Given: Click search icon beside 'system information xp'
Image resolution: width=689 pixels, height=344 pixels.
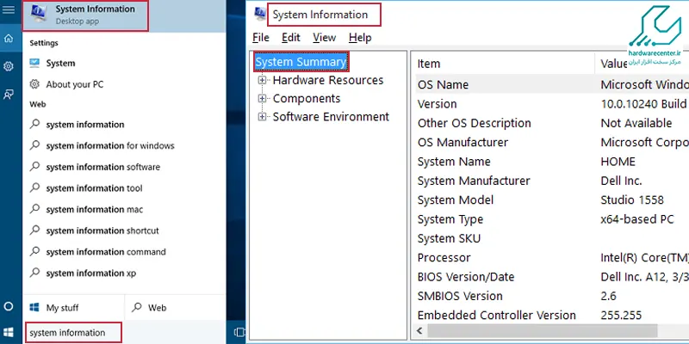Looking at the screenshot, I should click(34, 273).
